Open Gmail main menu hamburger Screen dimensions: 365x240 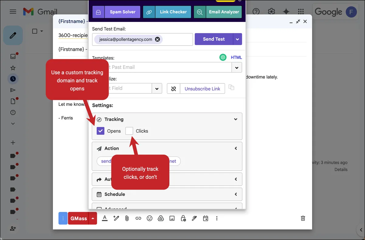[x=13, y=12]
